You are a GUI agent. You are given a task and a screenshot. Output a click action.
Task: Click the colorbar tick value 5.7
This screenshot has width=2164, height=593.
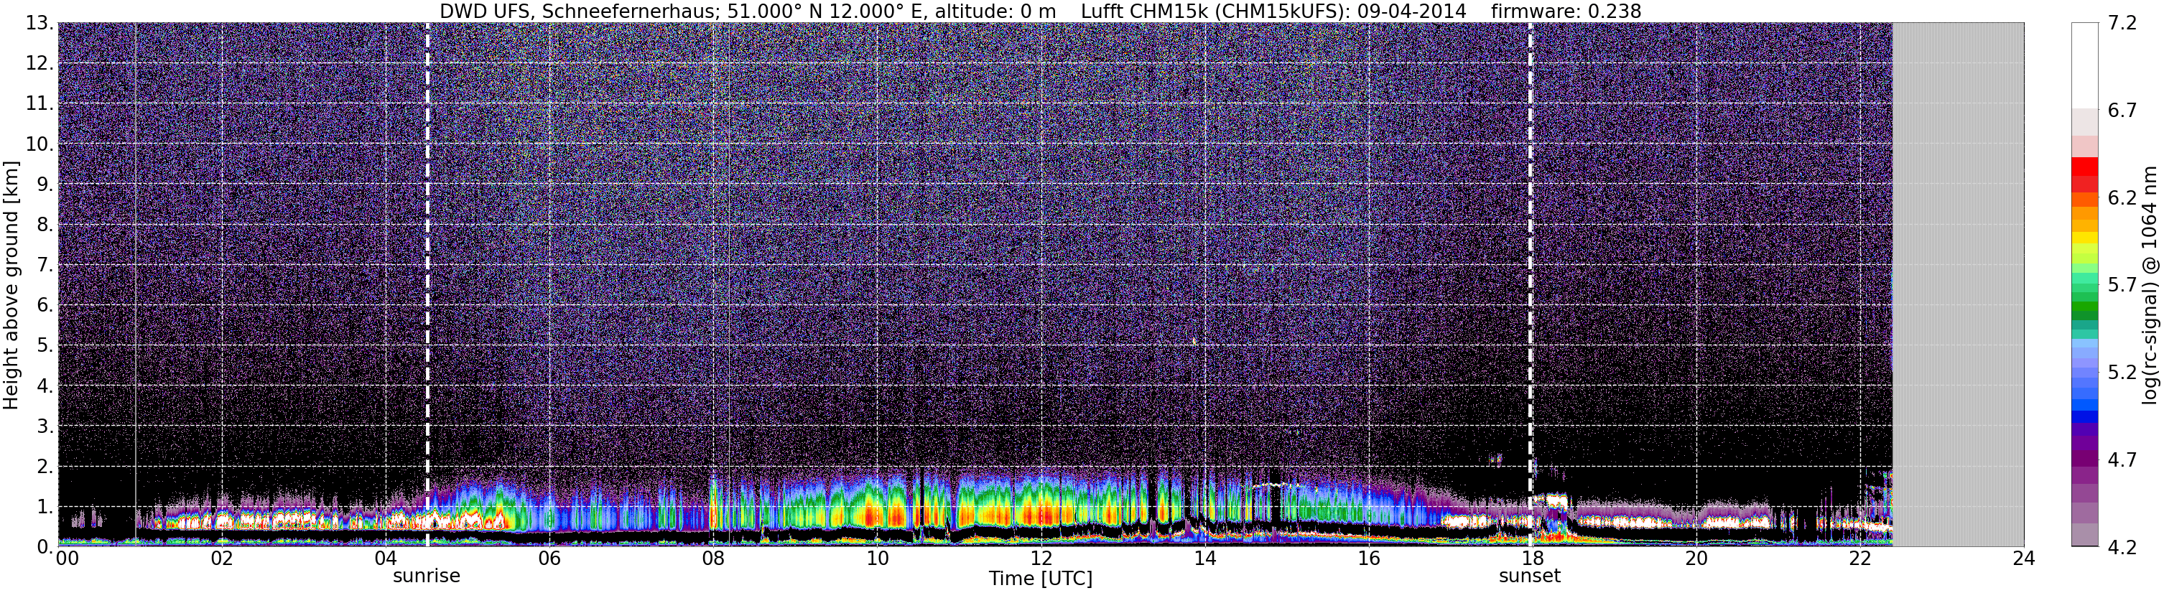point(2122,286)
